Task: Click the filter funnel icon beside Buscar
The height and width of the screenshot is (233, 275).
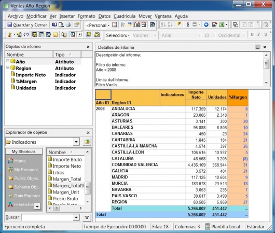Action: tap(87, 217)
